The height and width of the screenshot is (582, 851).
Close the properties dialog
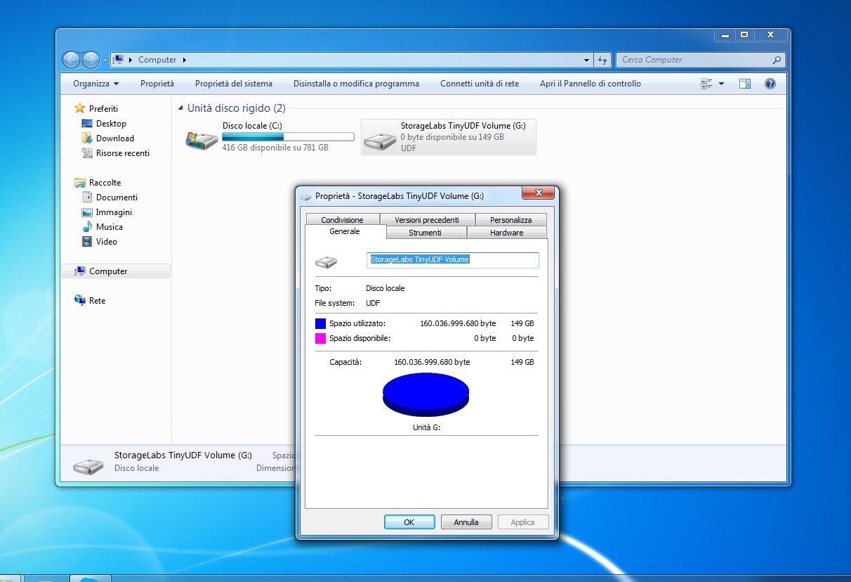[539, 193]
